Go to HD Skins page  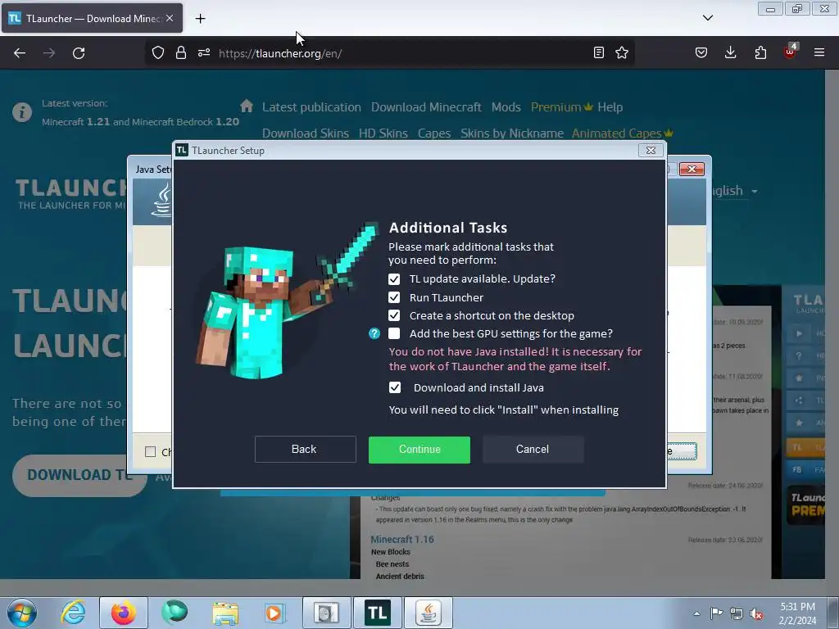383,133
